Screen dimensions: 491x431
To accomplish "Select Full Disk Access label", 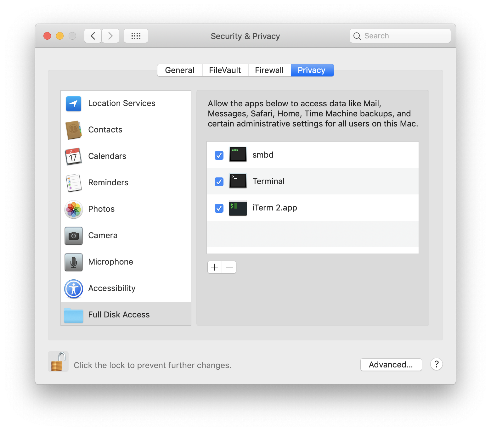I will (x=119, y=315).
